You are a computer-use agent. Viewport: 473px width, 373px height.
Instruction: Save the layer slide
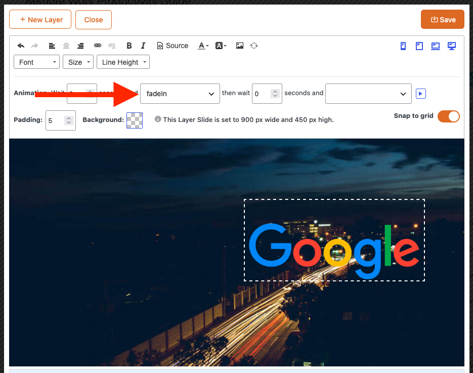tap(443, 19)
